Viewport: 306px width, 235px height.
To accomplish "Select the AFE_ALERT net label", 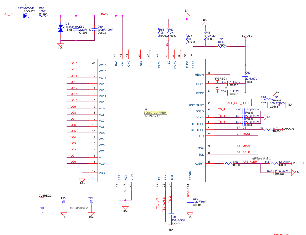I will 251,162.
